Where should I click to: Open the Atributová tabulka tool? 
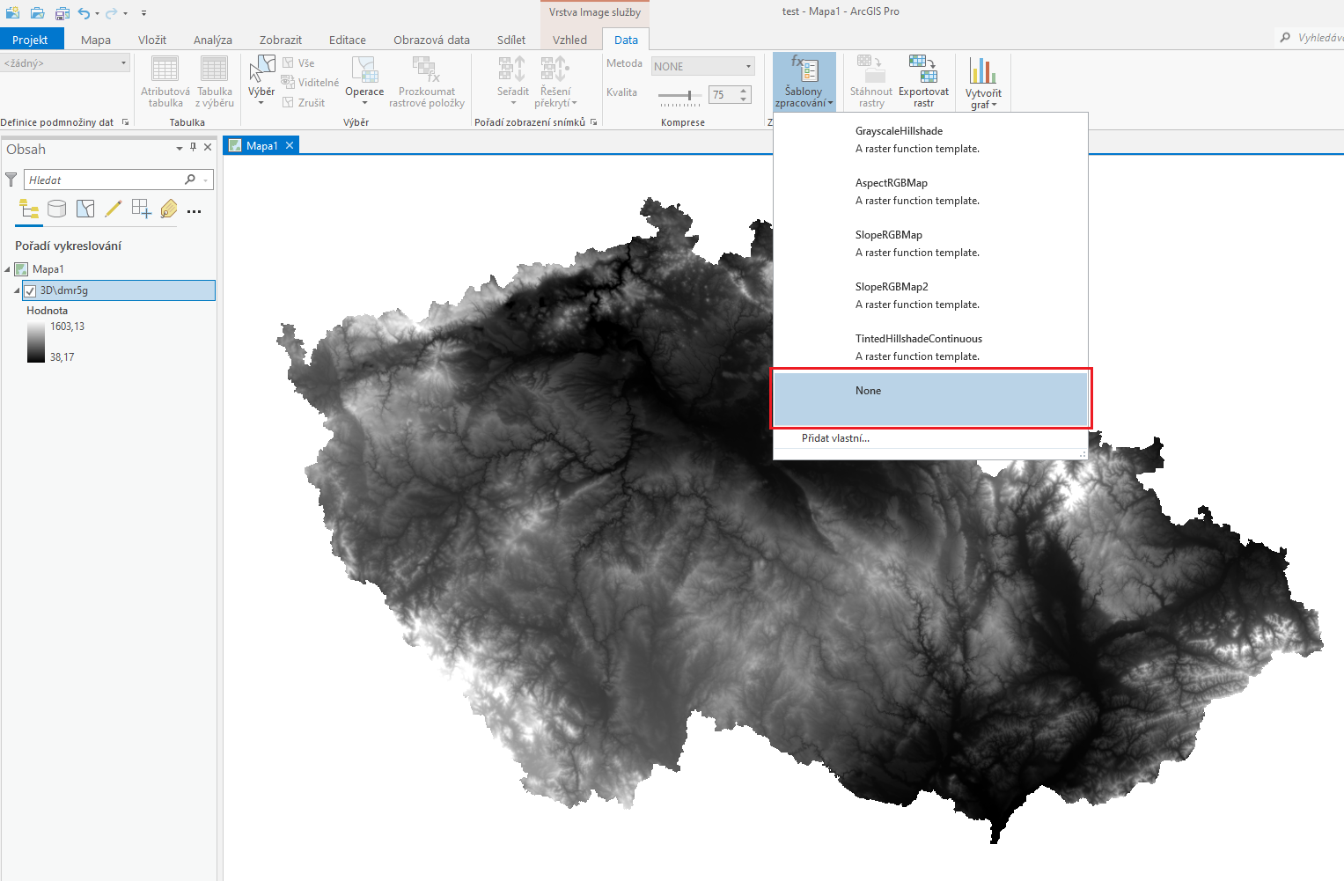165,82
